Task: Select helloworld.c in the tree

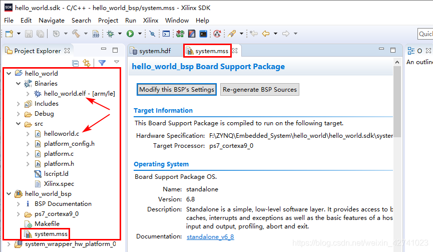Action: click(x=61, y=134)
